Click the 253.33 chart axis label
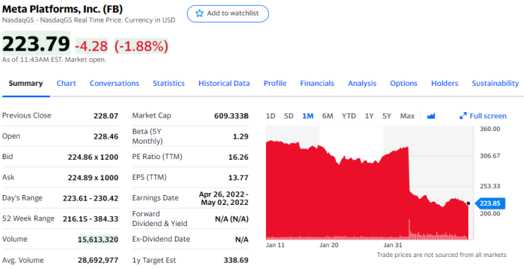This screenshot has height=269, width=524. 490,186
